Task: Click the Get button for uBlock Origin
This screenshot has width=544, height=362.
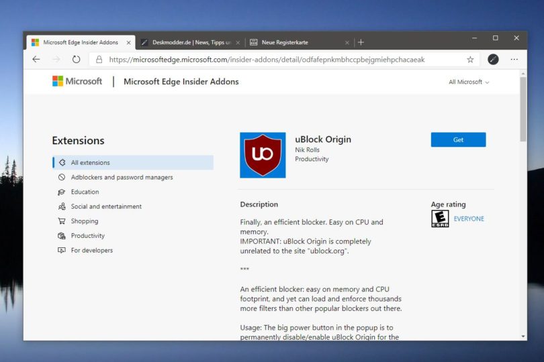Action: [x=458, y=139]
